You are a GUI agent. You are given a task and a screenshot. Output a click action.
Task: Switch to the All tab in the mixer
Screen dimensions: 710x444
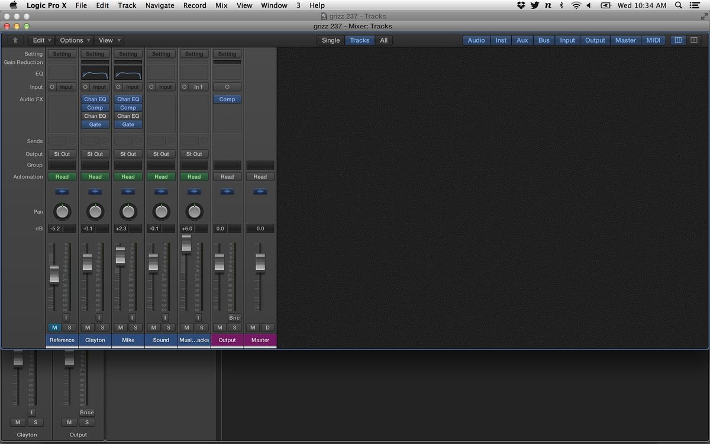pos(384,40)
